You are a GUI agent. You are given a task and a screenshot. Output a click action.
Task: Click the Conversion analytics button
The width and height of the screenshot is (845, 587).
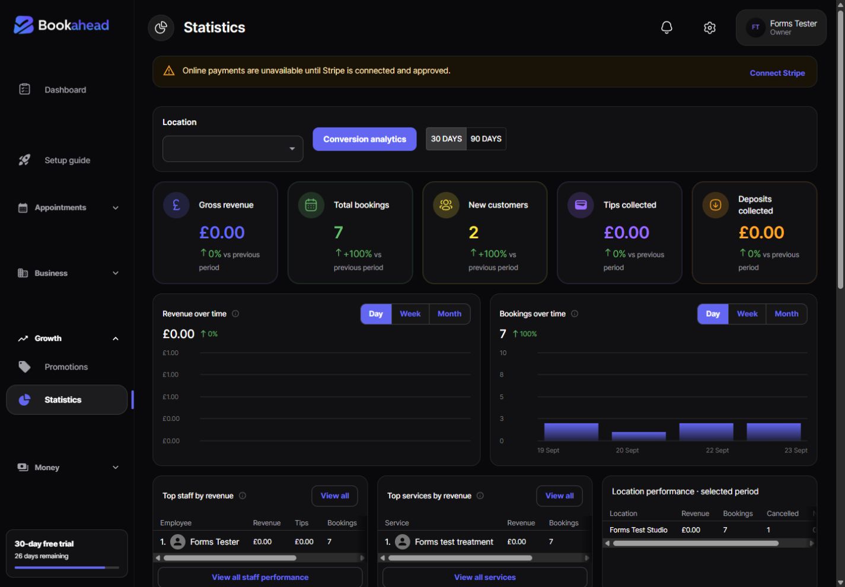click(x=365, y=139)
